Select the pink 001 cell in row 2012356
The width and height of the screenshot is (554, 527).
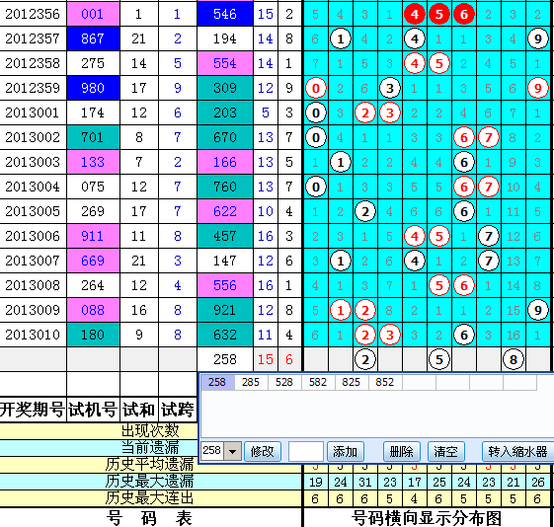click(x=93, y=14)
